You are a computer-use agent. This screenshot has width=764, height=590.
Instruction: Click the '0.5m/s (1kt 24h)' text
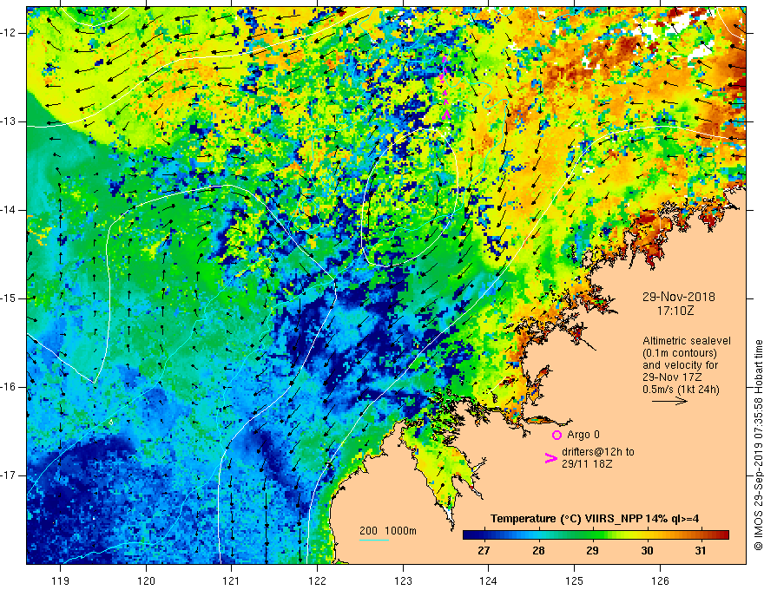681,390
